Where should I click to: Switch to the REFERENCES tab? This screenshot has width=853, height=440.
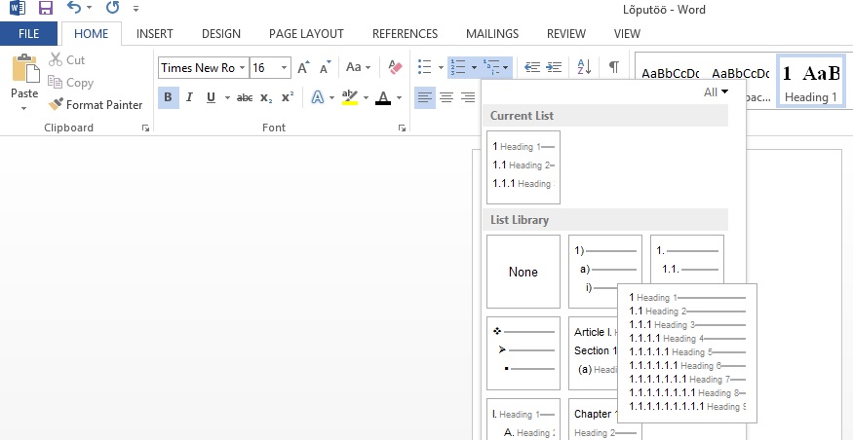(x=405, y=34)
